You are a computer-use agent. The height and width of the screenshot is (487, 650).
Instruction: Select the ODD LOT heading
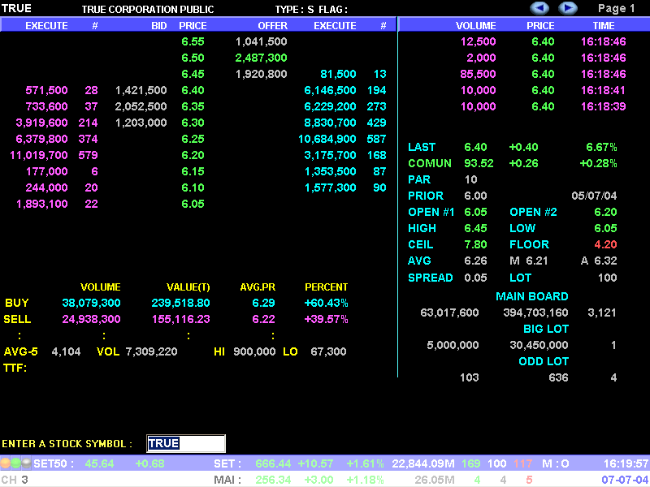pos(544,361)
